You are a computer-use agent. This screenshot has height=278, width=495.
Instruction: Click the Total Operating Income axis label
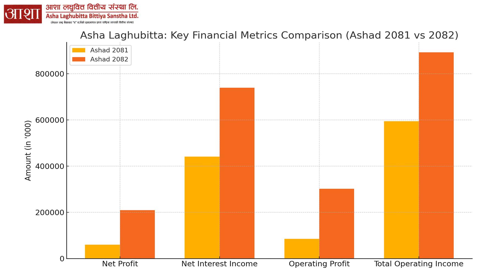point(419,264)
